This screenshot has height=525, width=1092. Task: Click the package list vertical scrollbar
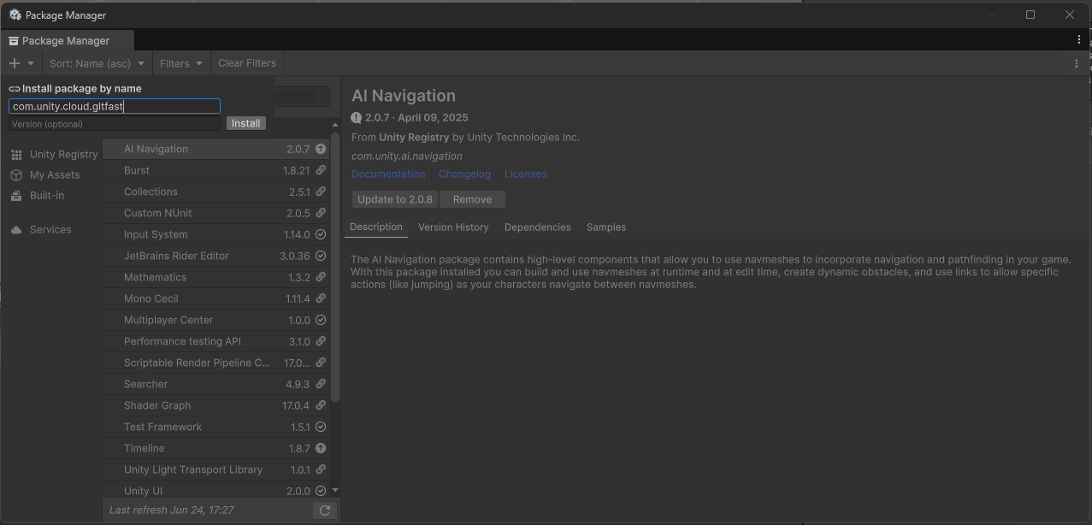[x=335, y=267]
